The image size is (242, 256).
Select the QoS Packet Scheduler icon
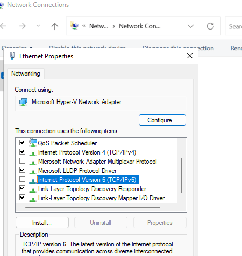click(x=33, y=143)
